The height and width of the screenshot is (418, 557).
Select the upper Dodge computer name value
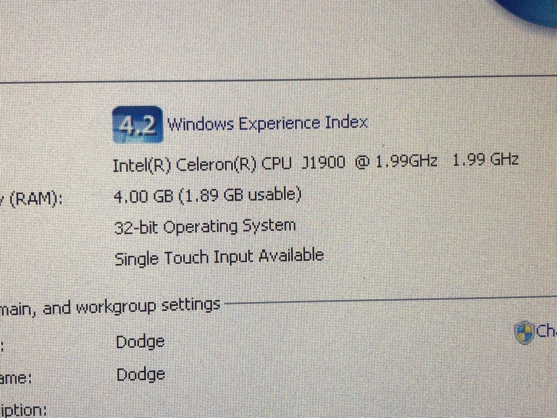(140, 342)
